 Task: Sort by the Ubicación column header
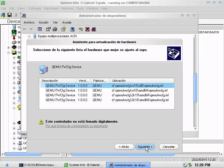point(142,81)
